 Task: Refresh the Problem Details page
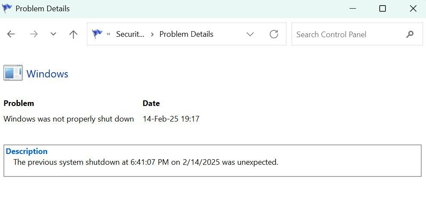tap(274, 34)
